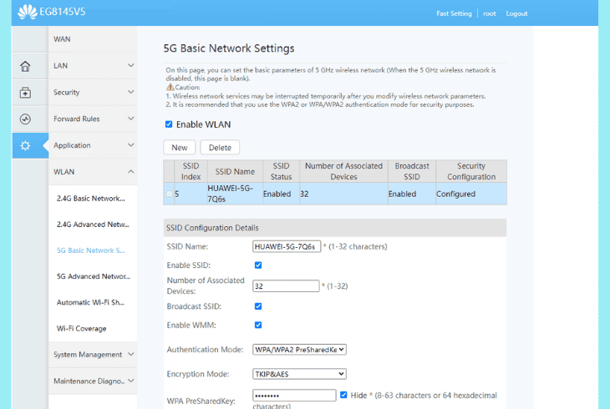Image resolution: width=610 pixels, height=409 pixels.
Task: Select the HUAWEI-5G-7Q6s row checkbox
Action: (170, 194)
